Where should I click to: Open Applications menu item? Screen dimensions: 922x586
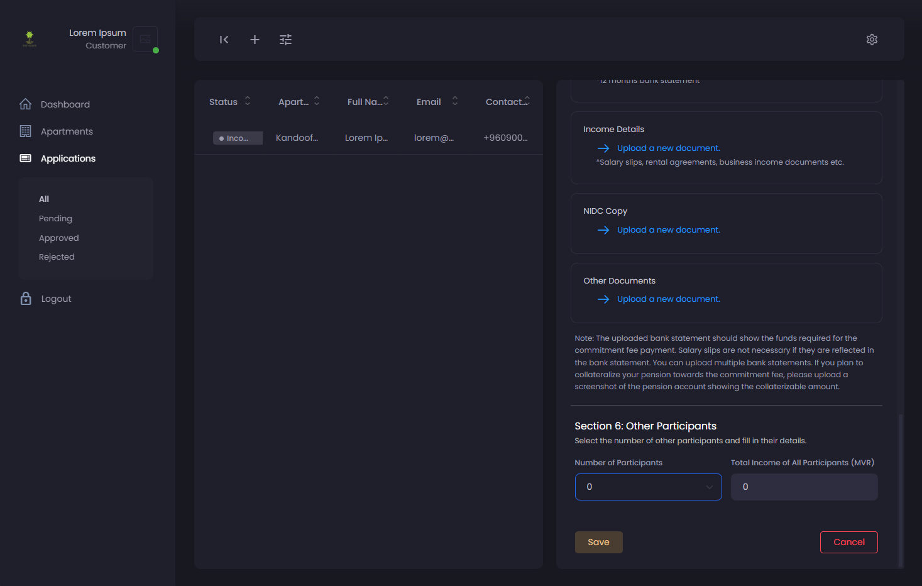coord(68,158)
